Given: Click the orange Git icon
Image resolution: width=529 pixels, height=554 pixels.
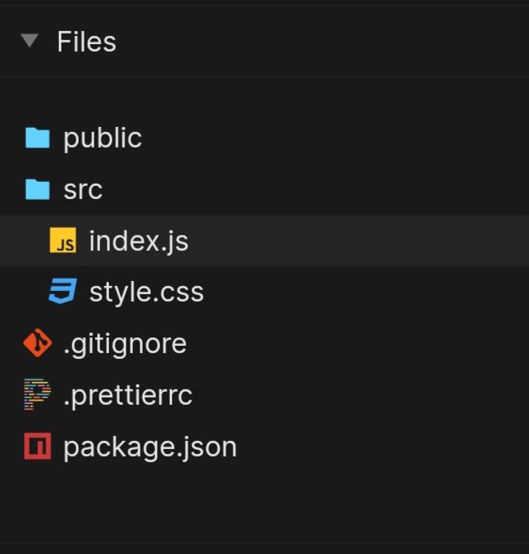Looking at the screenshot, I should 38,343.
